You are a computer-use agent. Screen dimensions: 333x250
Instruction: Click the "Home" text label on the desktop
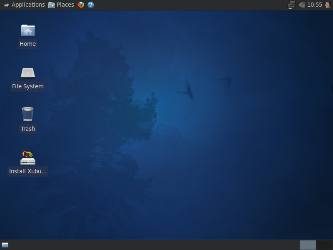tap(28, 44)
